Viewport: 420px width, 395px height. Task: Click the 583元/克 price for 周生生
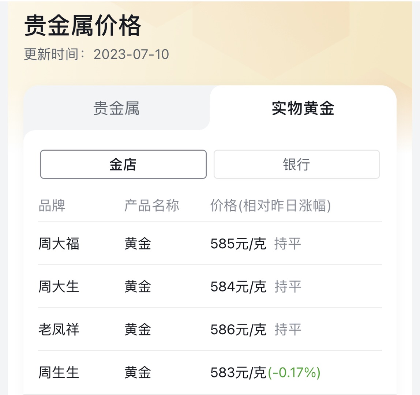tap(238, 372)
